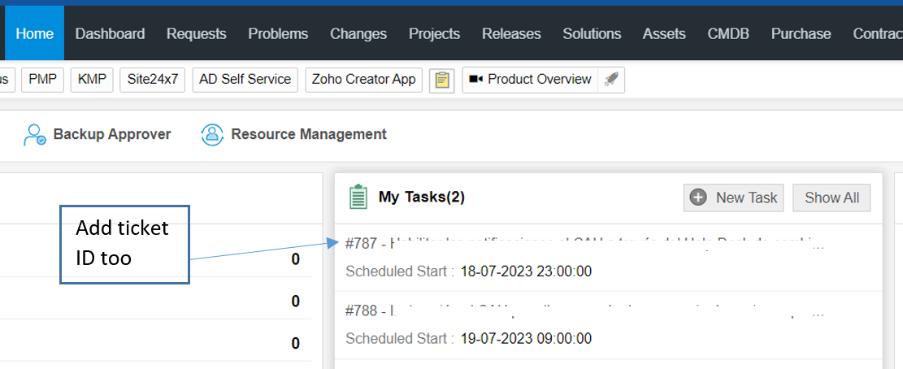Switch to the Requests tab

click(197, 33)
